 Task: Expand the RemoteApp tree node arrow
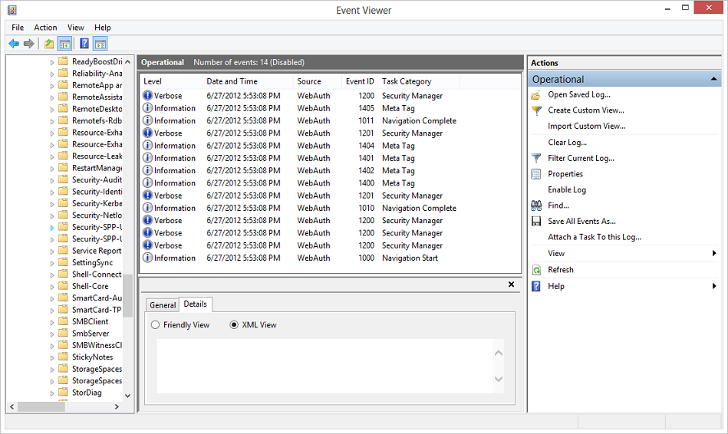tap(52, 86)
